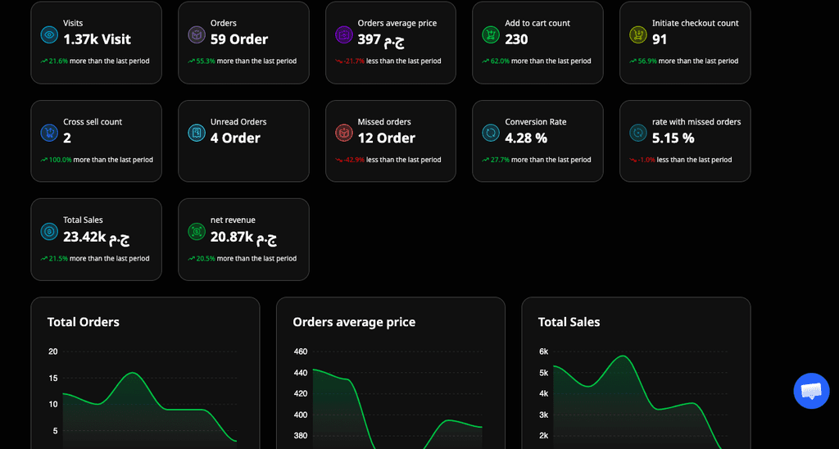Screen dimensions: 839x449
Task: Click the Visits eye icon
Action: click(x=49, y=34)
